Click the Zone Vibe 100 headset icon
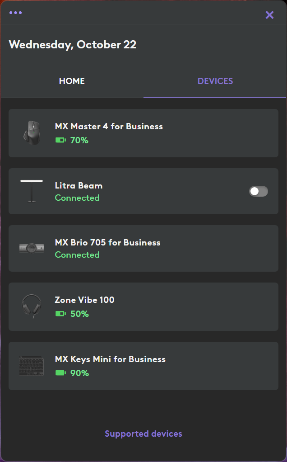This screenshot has width=287, height=462. click(32, 306)
